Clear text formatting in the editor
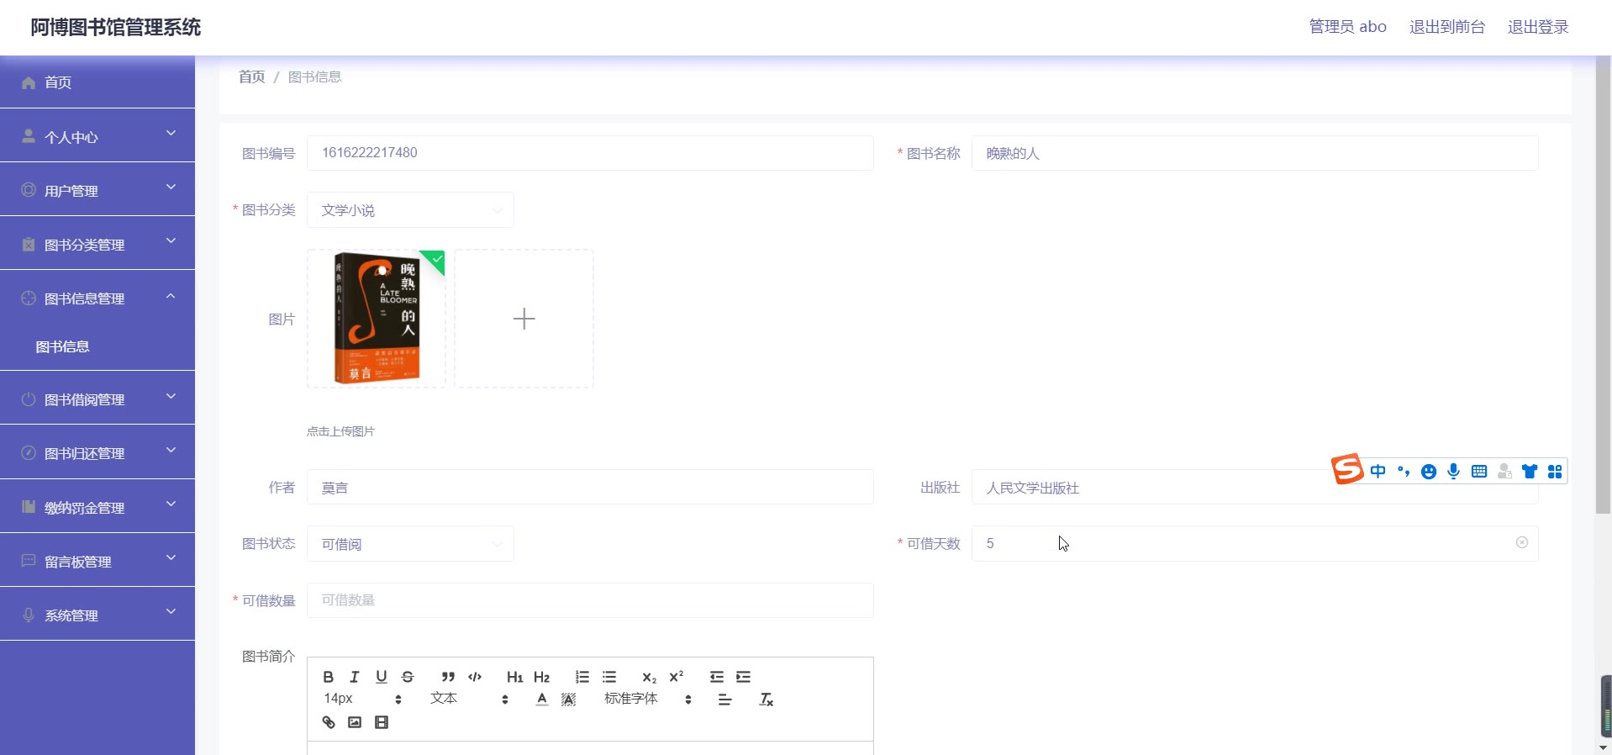The image size is (1612, 755). click(x=766, y=700)
